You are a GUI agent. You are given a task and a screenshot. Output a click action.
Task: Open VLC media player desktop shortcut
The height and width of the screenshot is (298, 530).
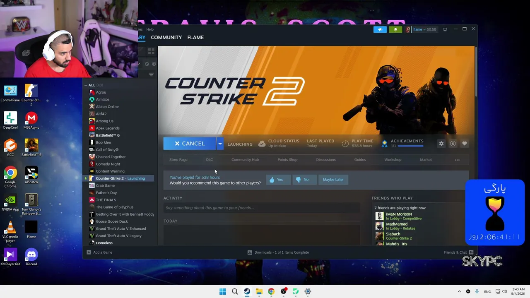(10, 232)
